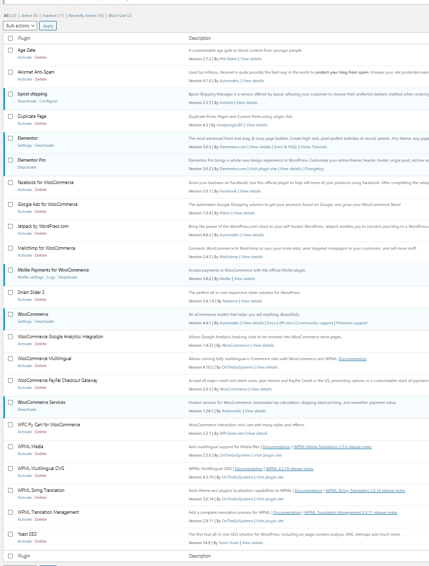Select the Akismet Anti-Spam checkbox

(10, 72)
